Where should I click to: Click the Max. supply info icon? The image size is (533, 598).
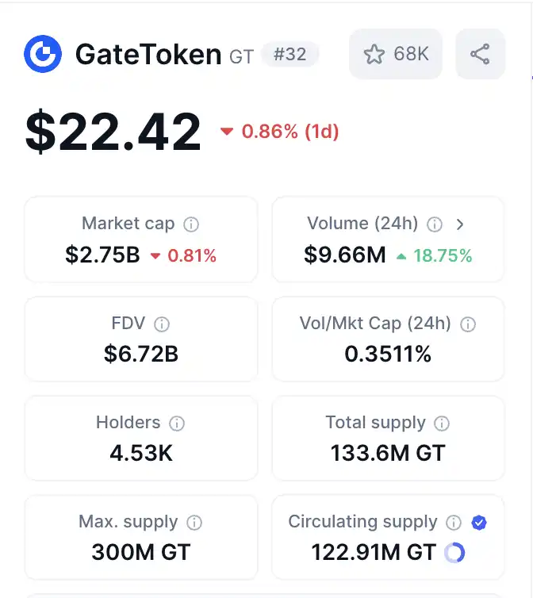194,523
